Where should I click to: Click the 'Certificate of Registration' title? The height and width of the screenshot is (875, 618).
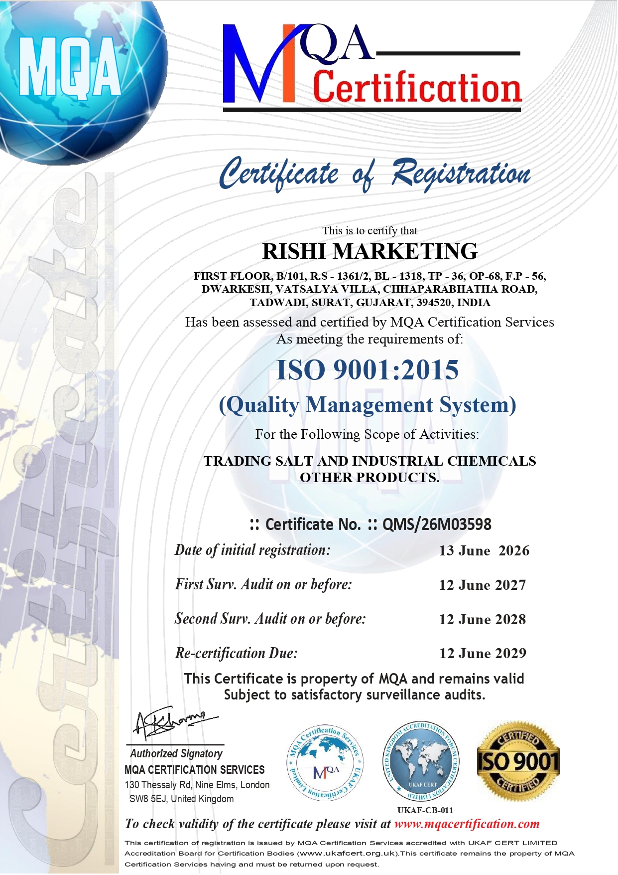coord(374,174)
